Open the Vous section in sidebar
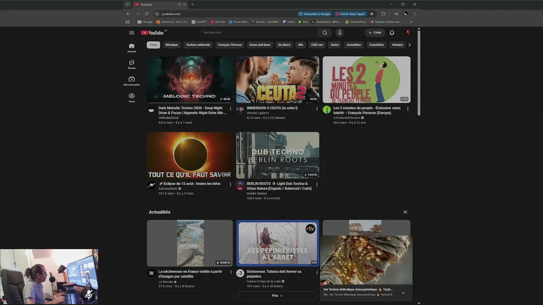 point(132,98)
